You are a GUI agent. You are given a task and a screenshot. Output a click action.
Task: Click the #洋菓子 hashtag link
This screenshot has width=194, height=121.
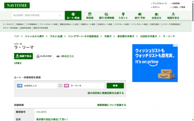[18, 63]
